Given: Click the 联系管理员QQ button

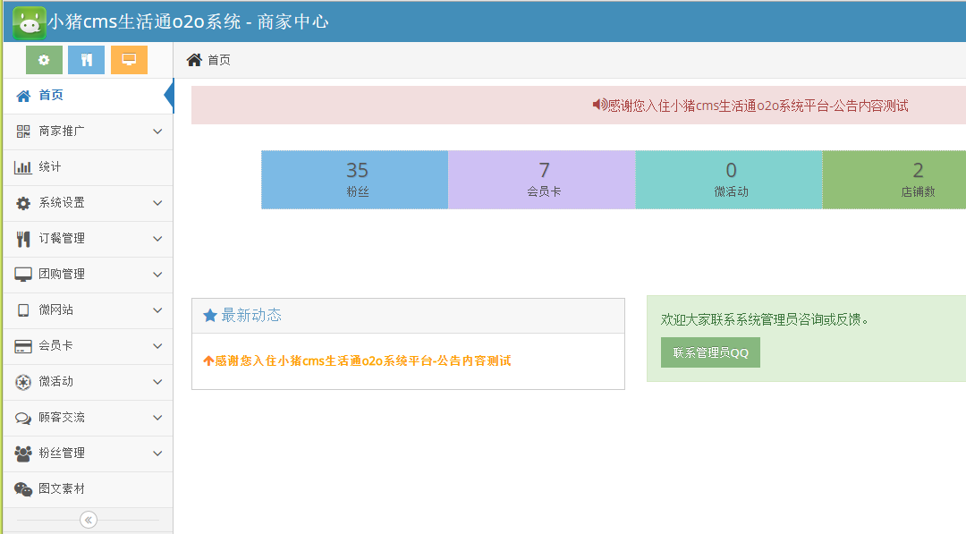Looking at the screenshot, I should [x=710, y=352].
